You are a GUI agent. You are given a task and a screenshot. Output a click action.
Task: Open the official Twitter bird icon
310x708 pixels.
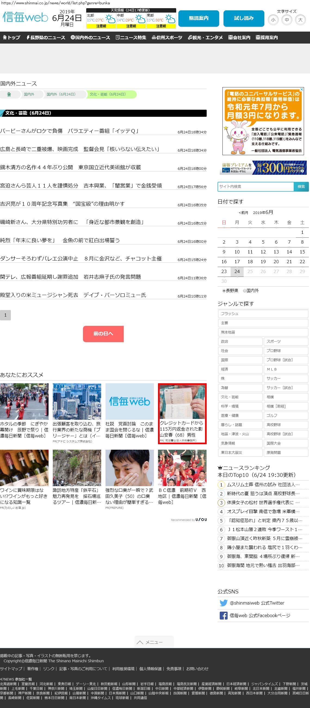pyautogui.click(x=223, y=603)
